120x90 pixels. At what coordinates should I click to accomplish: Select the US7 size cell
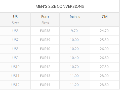[15, 40]
